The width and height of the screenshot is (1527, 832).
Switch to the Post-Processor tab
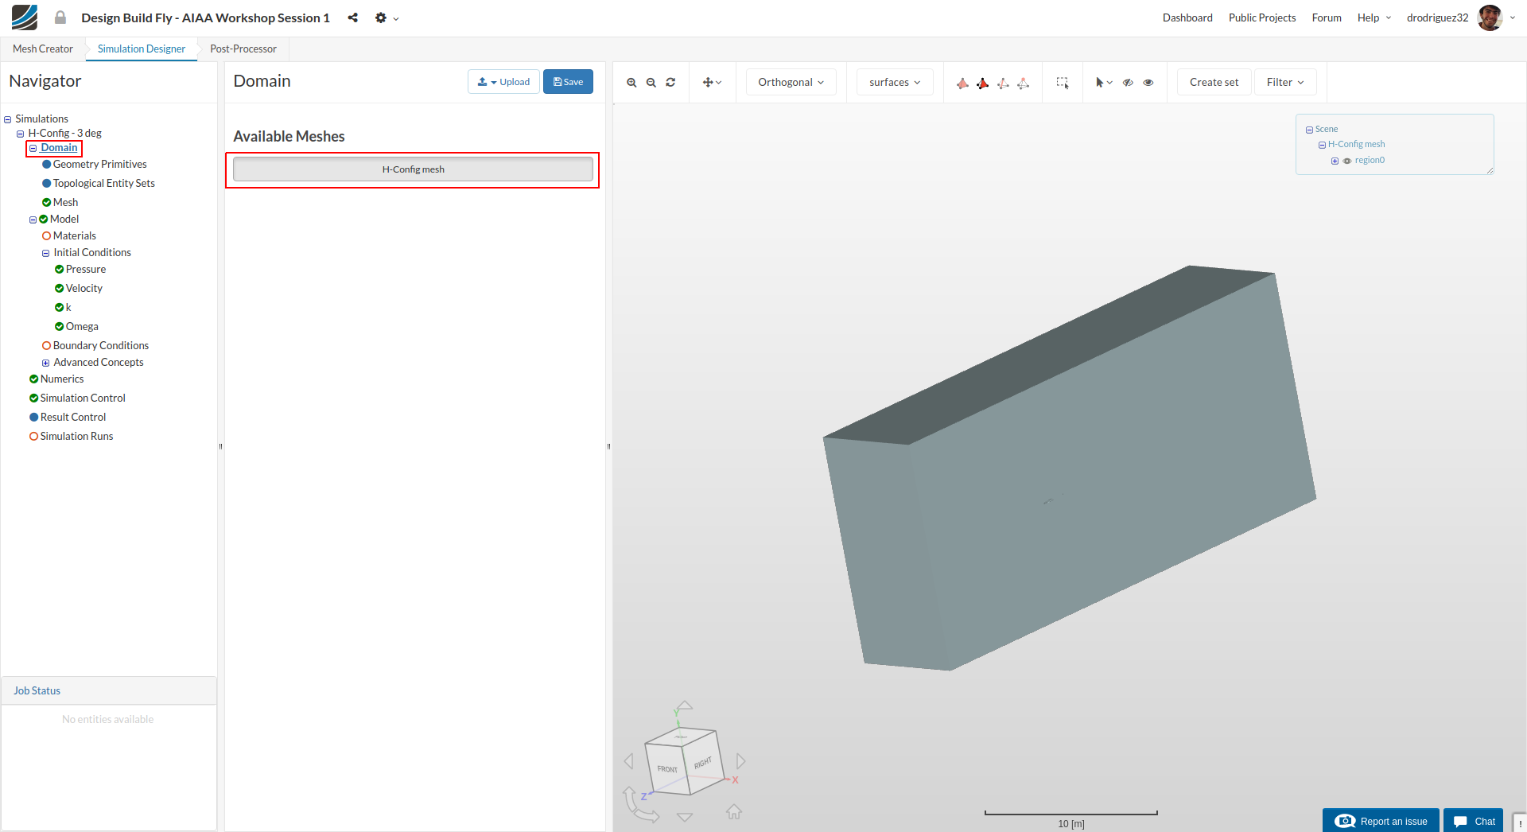pos(243,49)
